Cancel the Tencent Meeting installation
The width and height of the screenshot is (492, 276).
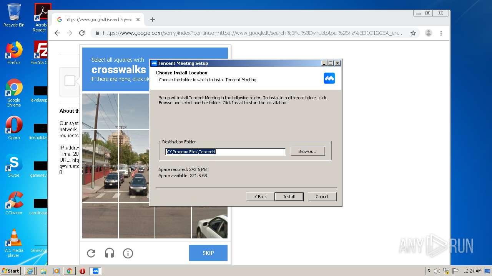click(322, 197)
